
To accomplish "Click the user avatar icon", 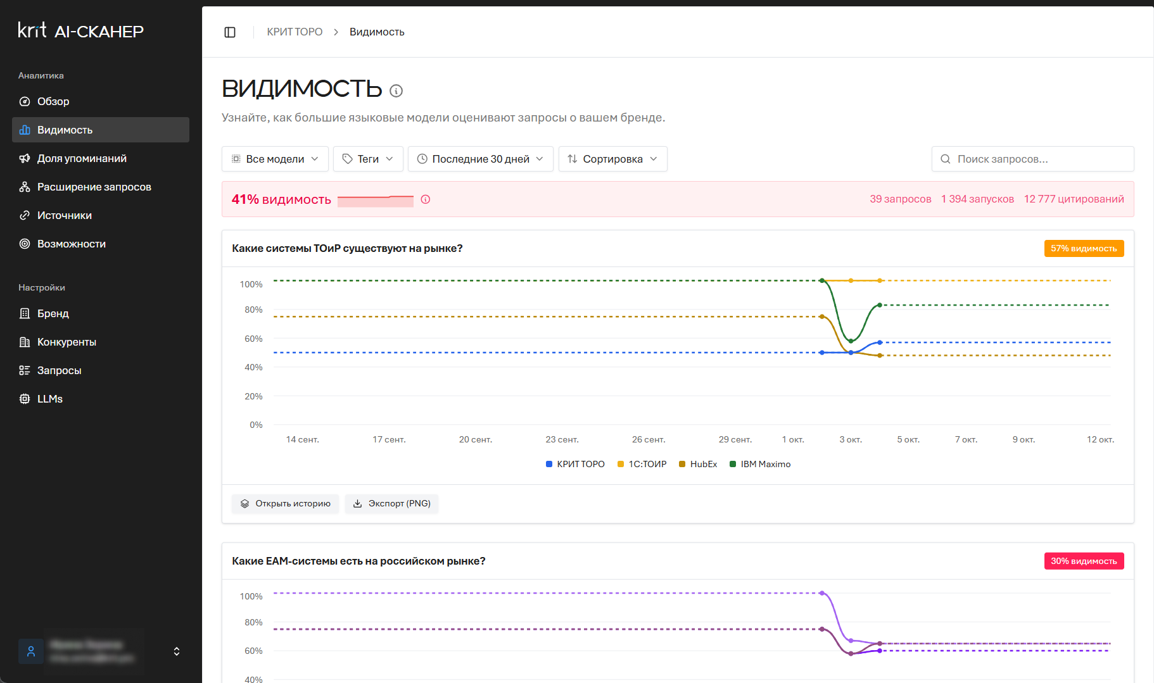I will (31, 651).
